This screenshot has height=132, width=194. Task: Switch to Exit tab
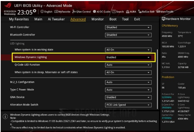pos(137,19)
